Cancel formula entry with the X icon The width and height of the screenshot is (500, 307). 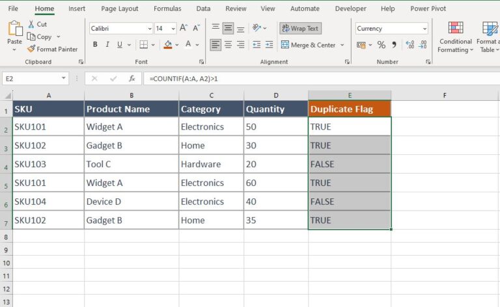point(94,78)
